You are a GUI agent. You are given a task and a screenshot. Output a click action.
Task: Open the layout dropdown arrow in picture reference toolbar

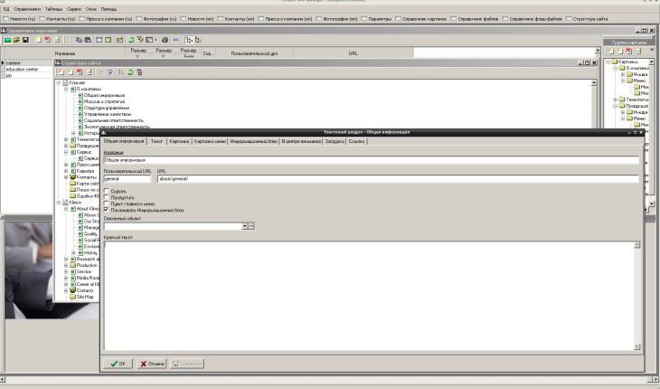[x=156, y=40]
